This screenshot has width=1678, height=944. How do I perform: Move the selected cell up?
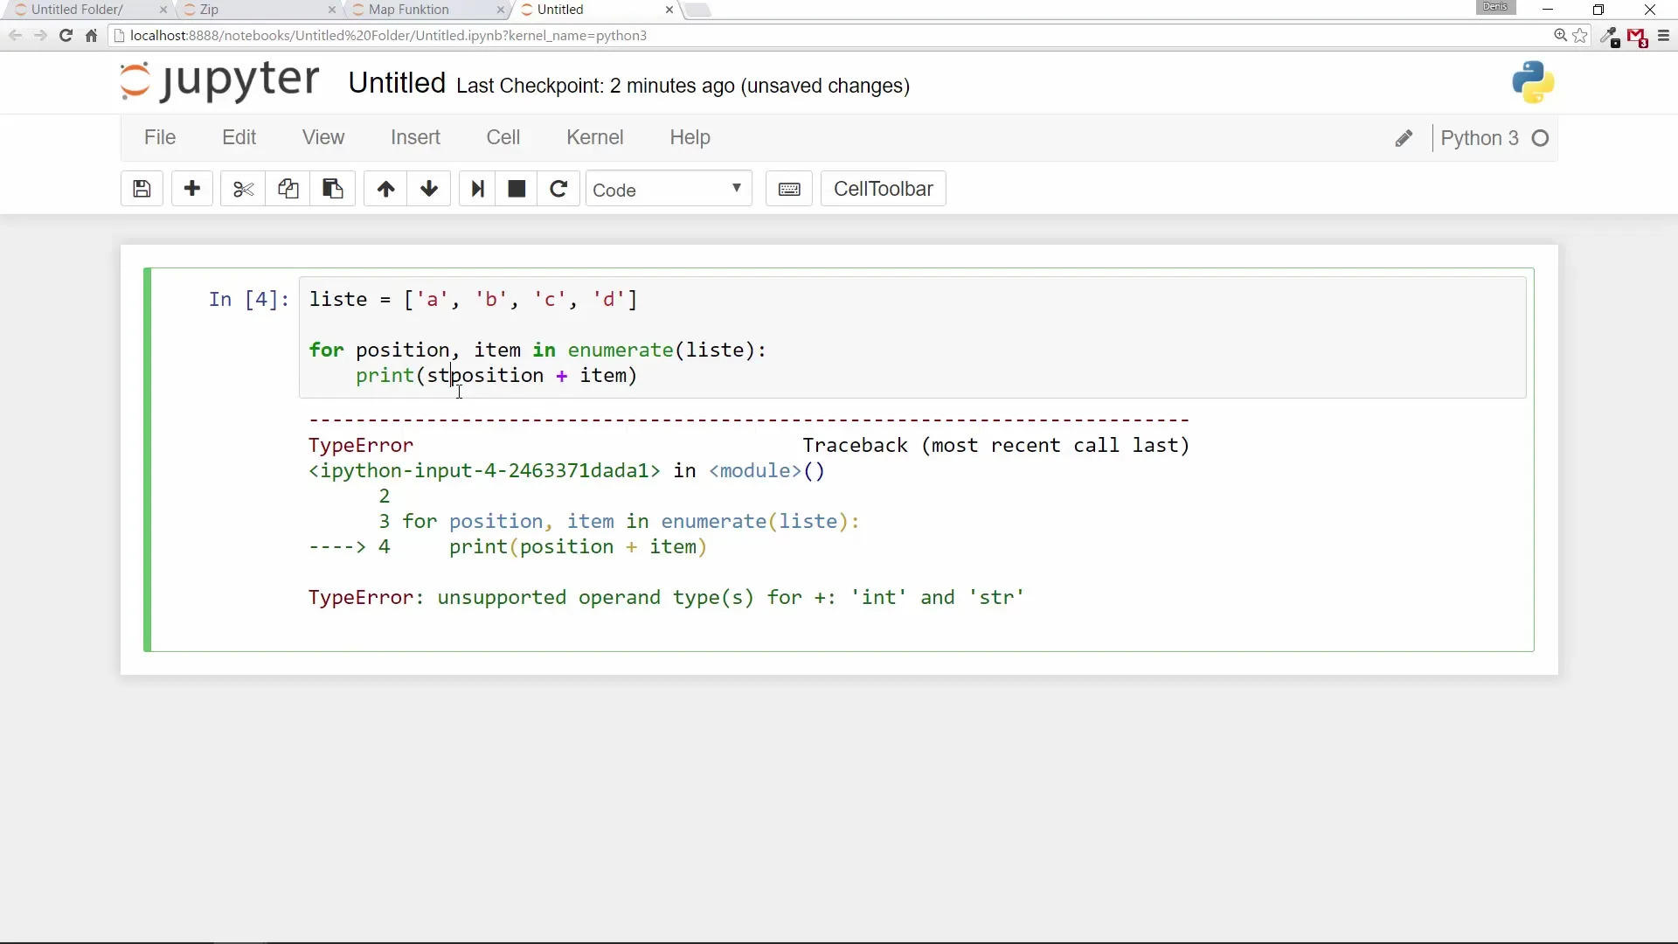[385, 189]
